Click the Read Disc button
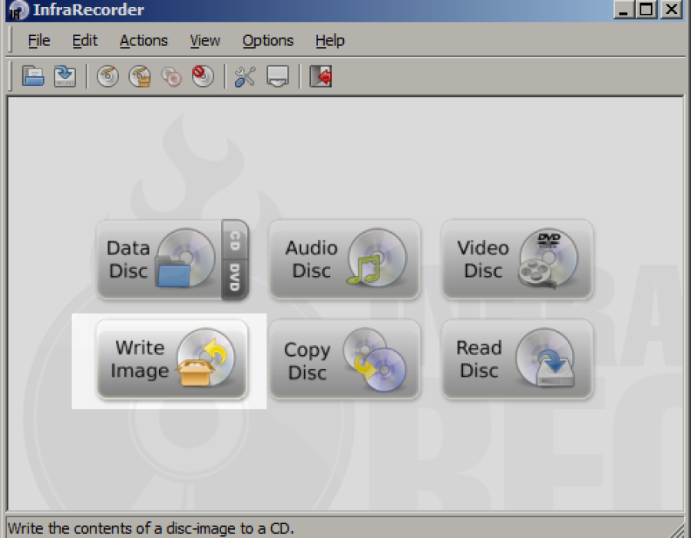The height and width of the screenshot is (538, 691). 517,360
